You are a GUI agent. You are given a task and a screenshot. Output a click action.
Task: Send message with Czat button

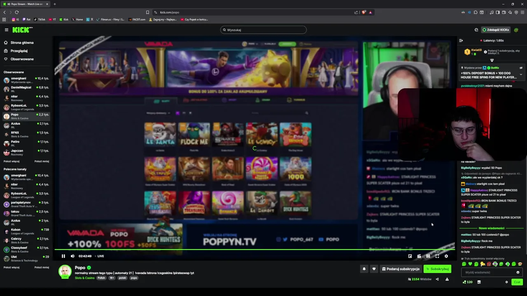(517, 282)
